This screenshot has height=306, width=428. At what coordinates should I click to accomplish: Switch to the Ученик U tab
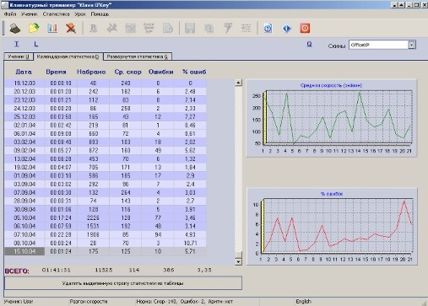[19, 56]
